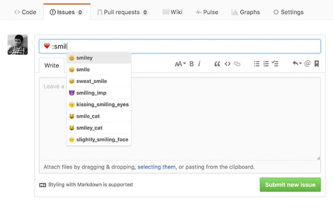This screenshot has height=208, width=333.
Task: Open saved replies via the bookmark icon
Action: pos(316,64)
